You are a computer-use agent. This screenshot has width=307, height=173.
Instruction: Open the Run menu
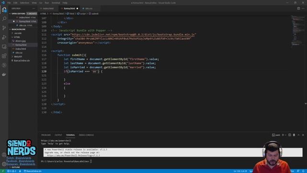click(47, 3)
